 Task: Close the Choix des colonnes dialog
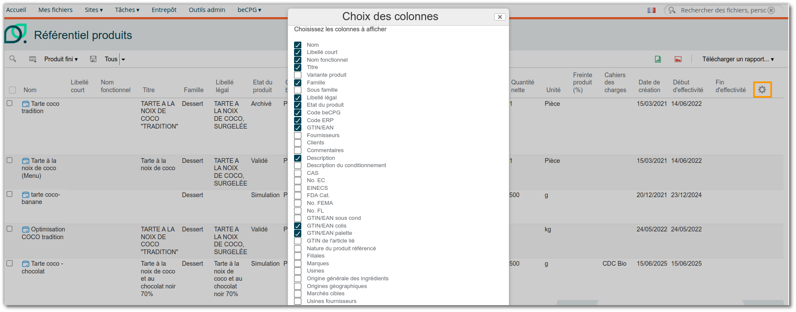coord(499,17)
